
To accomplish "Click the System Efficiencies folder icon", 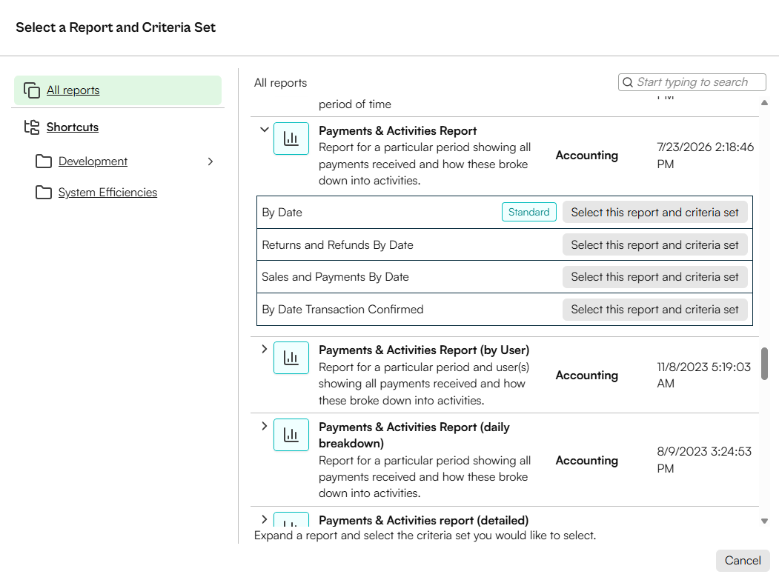I will (x=44, y=192).
